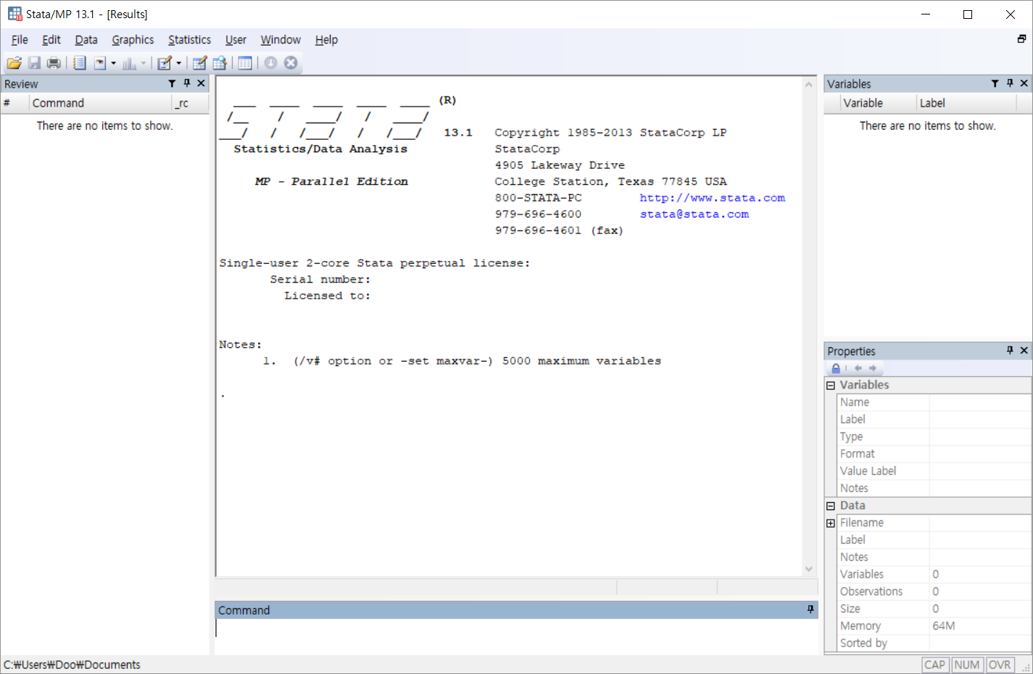Open the Data Editor (Browse) magnifier icon

tap(220, 63)
